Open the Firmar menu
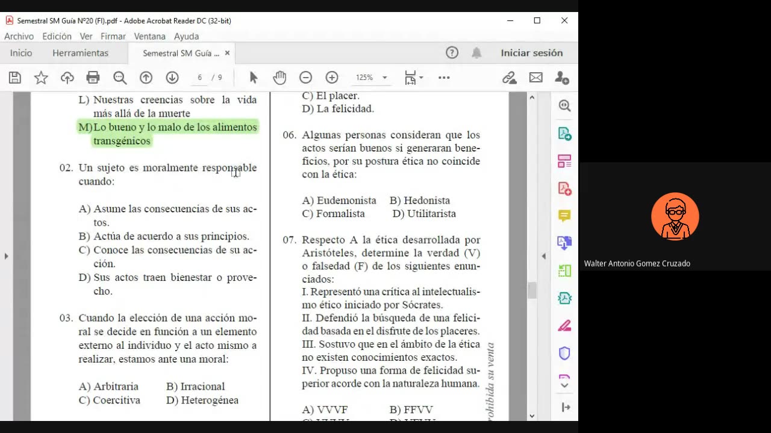Viewport: 771px width, 433px height. coord(113,36)
